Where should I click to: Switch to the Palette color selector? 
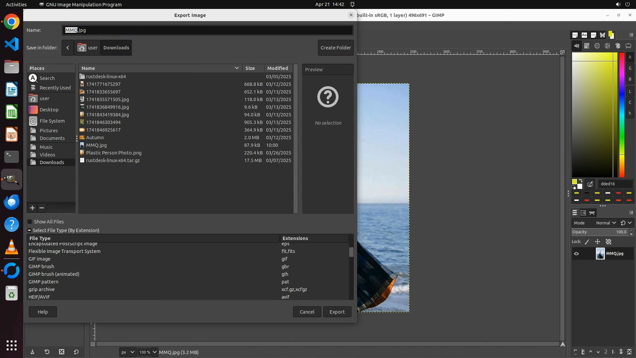(x=618, y=46)
